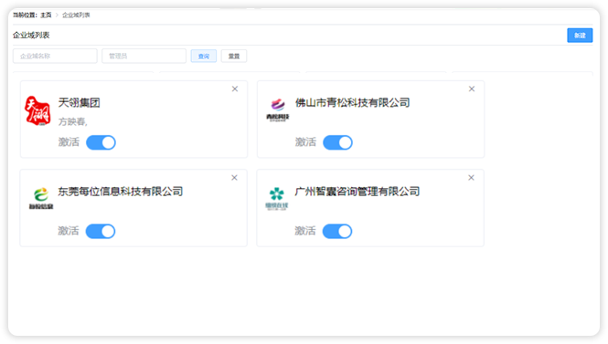This screenshot has width=608, height=344.
Task: Turn off 激活 for 东莞每位信息科技有限公司
Action: tap(101, 232)
